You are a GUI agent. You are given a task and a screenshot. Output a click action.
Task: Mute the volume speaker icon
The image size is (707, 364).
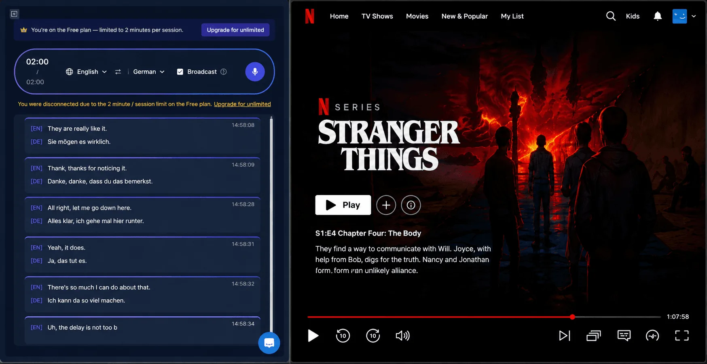point(402,336)
